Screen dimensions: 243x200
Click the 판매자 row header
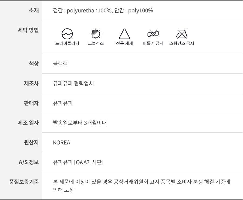(x=31, y=103)
